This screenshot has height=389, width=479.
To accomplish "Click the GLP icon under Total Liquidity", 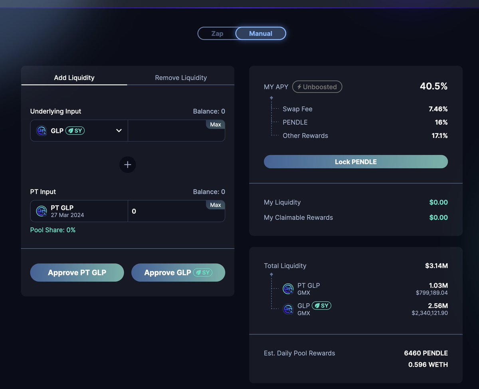I will click(x=288, y=309).
